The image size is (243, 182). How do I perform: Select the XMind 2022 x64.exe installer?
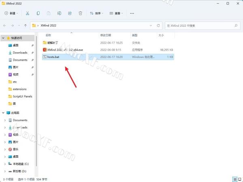point(65,50)
